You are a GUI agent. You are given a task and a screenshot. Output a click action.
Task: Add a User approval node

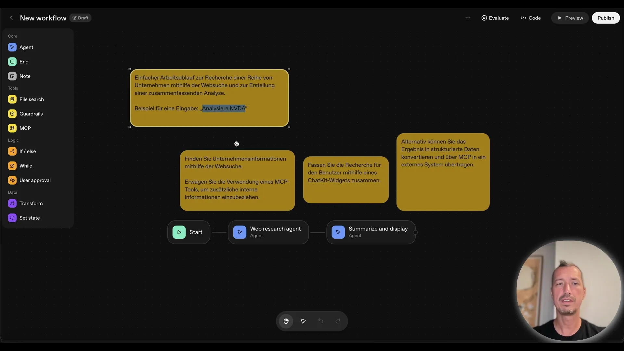35,180
